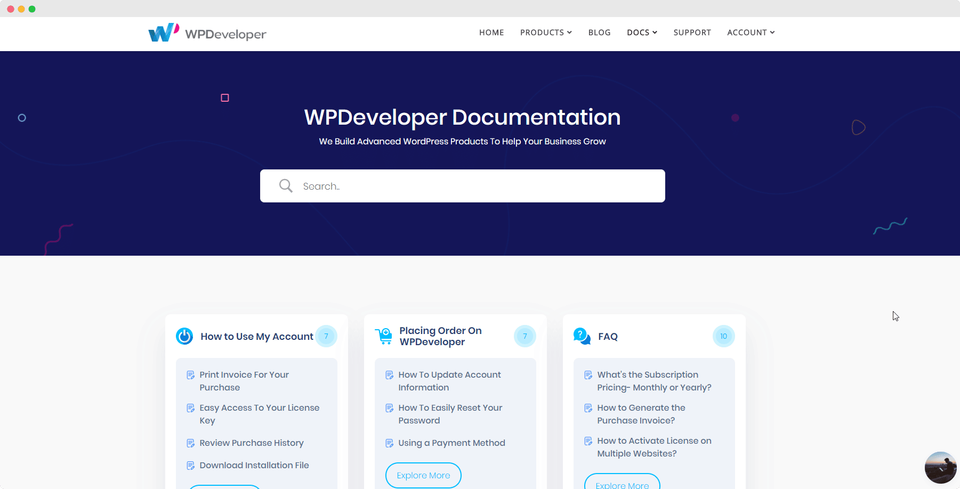This screenshot has width=960, height=489.
Task: Expand the ACCOUNT dropdown
Action: click(751, 32)
